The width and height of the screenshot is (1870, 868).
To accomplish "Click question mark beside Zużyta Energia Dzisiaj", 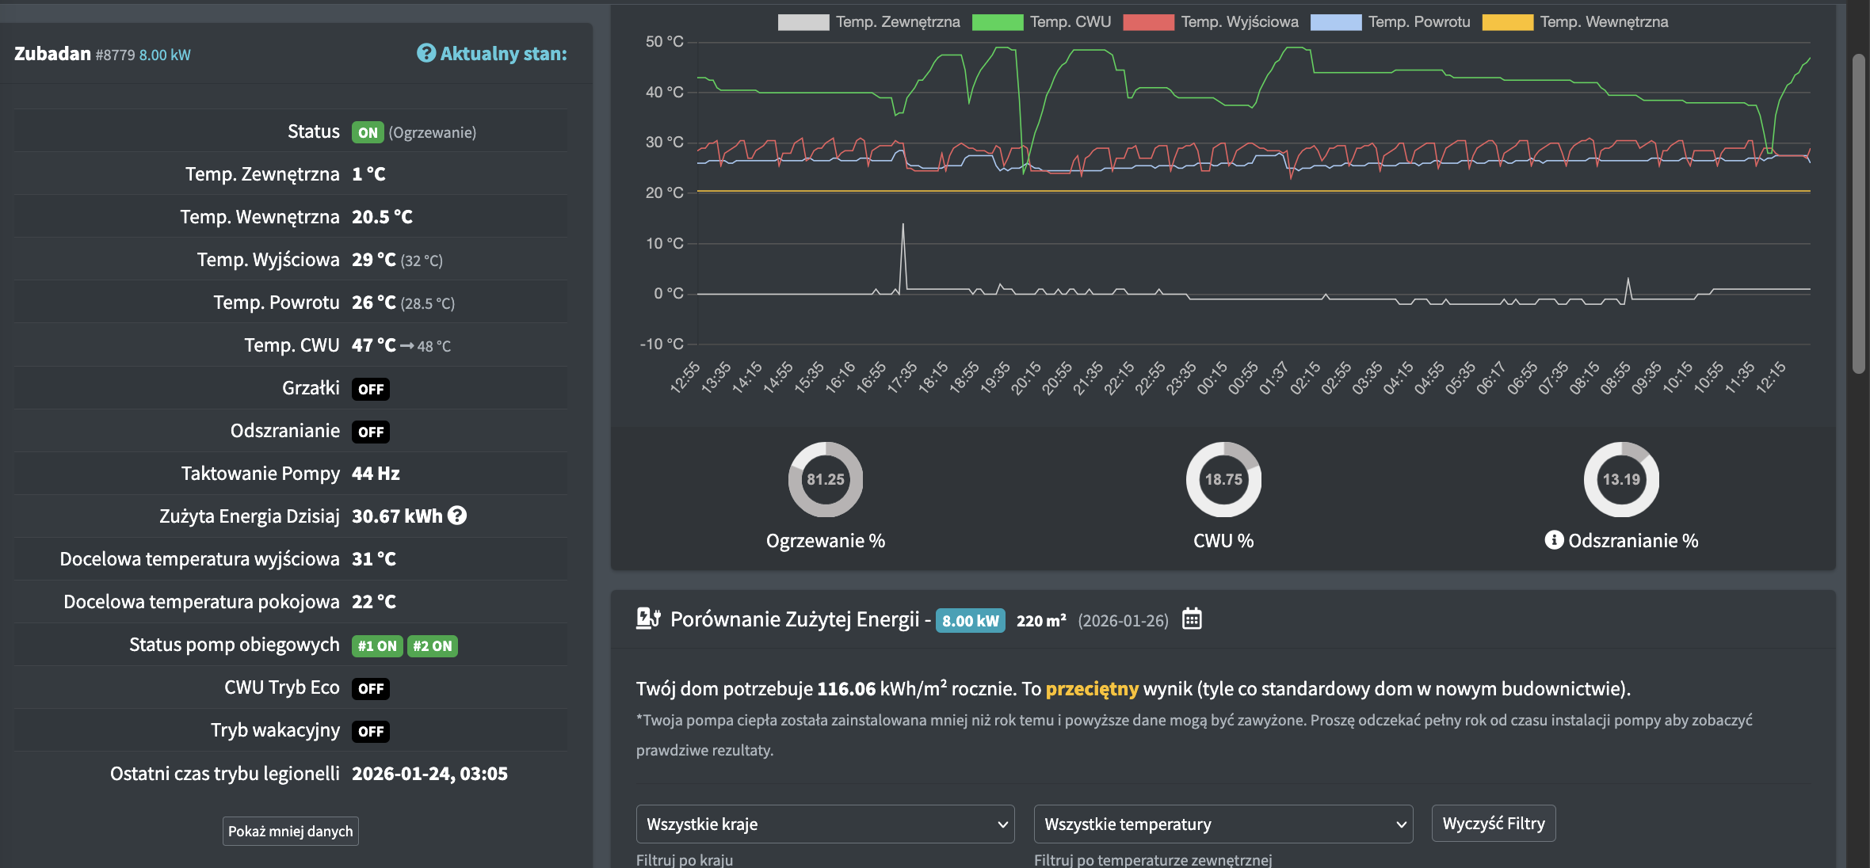I will pyautogui.click(x=457, y=516).
